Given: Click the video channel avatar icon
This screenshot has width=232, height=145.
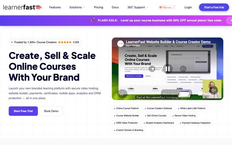Looking at the screenshot, I should click(x=120, y=44).
